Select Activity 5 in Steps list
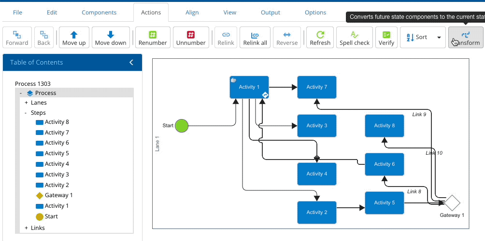485x241 pixels. click(x=57, y=153)
